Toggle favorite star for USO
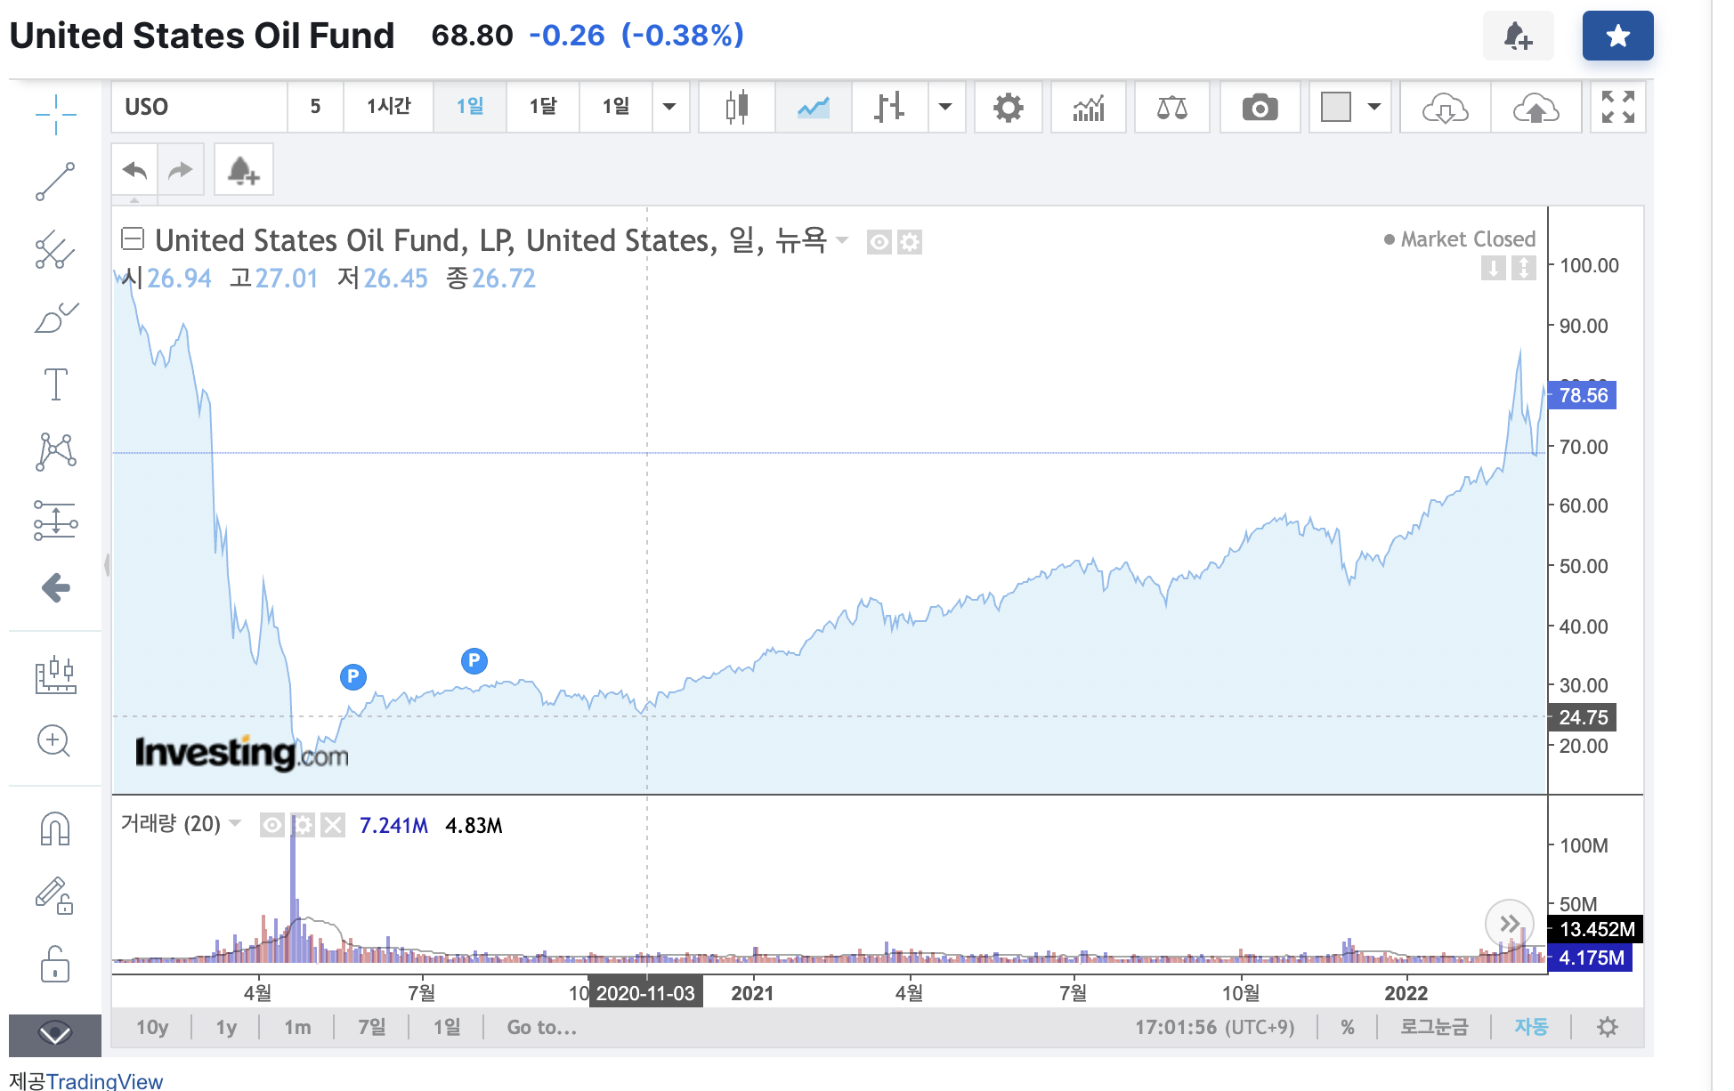1734x1091 pixels. (x=1617, y=36)
